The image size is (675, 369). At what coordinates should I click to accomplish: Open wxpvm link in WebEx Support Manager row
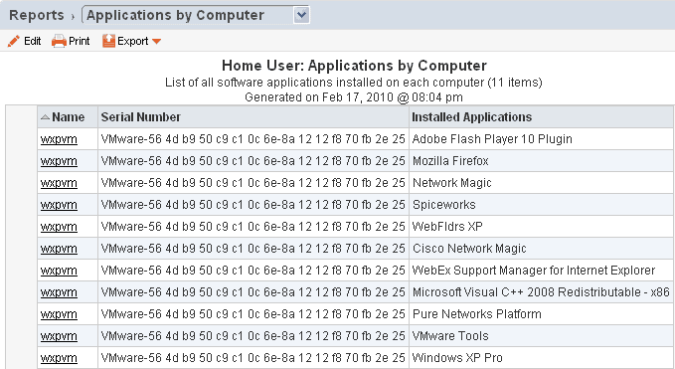coord(59,271)
